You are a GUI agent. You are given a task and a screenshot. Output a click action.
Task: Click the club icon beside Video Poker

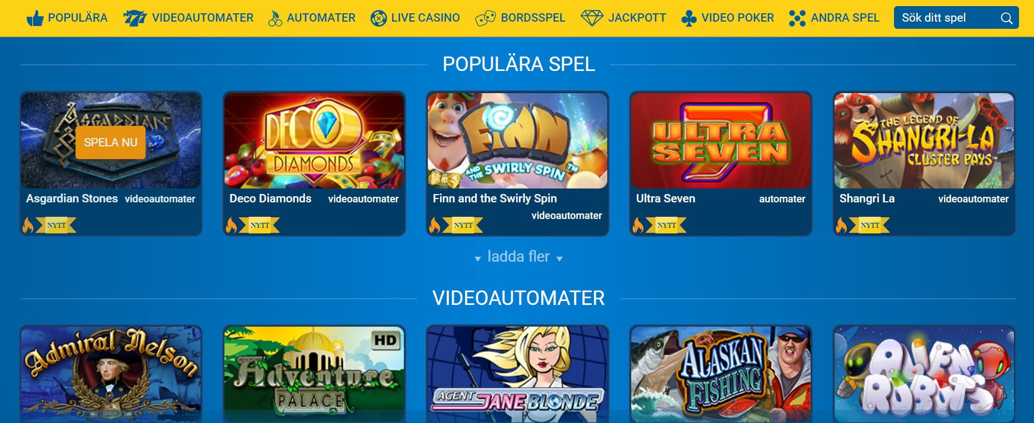click(x=689, y=18)
